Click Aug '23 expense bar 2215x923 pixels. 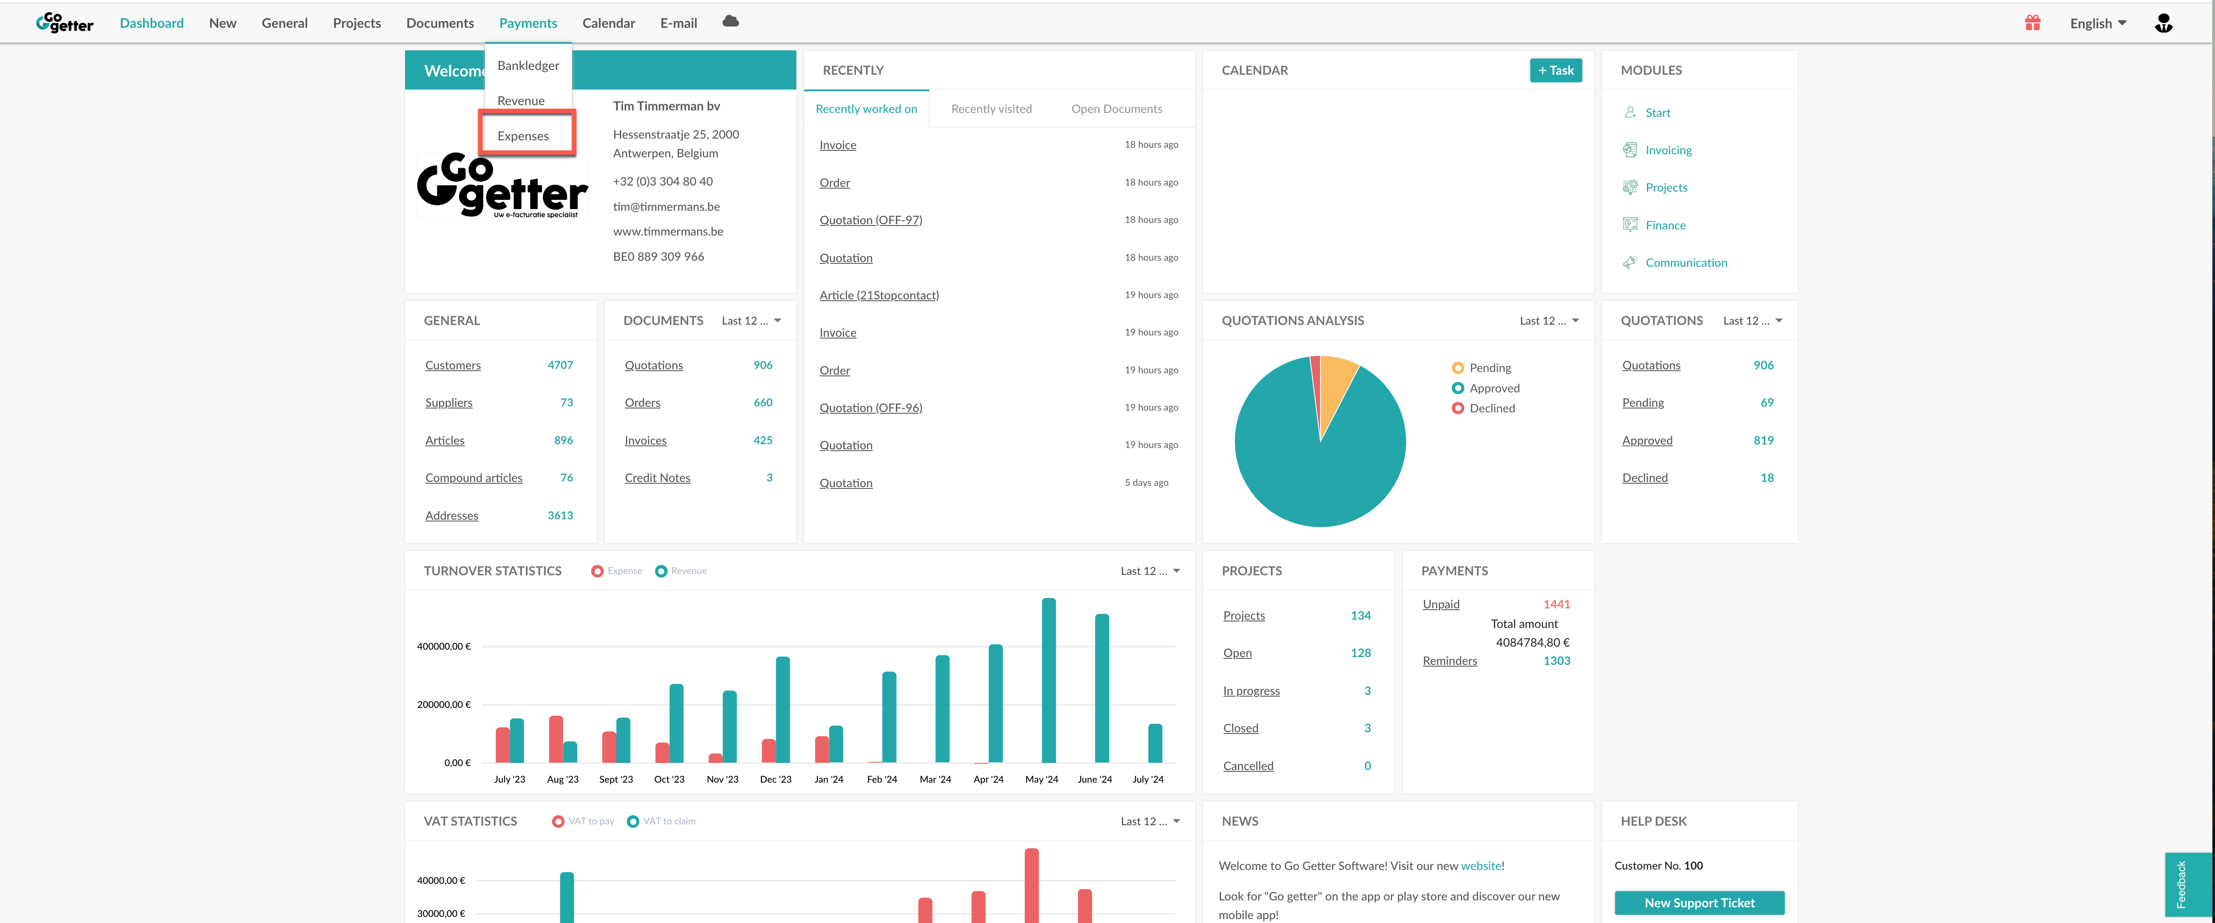point(555,739)
